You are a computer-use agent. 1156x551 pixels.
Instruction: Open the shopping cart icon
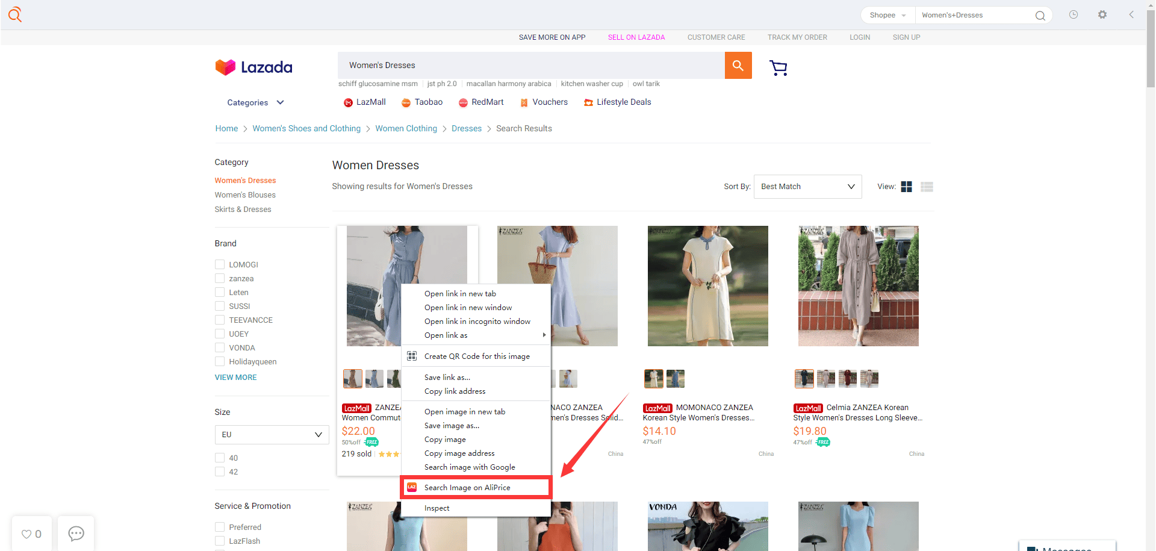tap(778, 68)
